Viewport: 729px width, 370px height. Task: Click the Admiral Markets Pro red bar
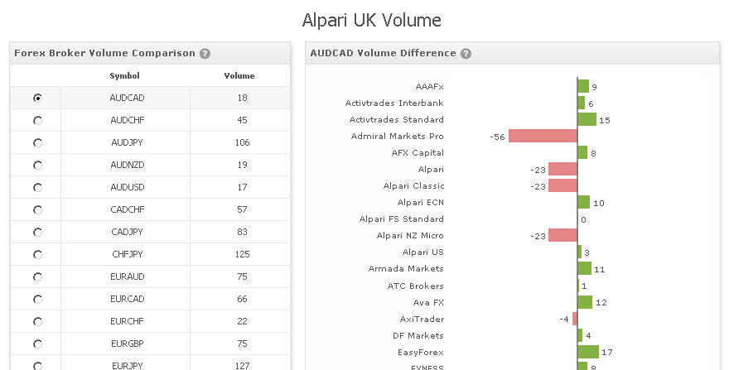click(543, 136)
